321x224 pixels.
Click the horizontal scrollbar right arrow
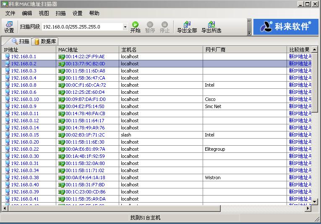click(x=308, y=208)
